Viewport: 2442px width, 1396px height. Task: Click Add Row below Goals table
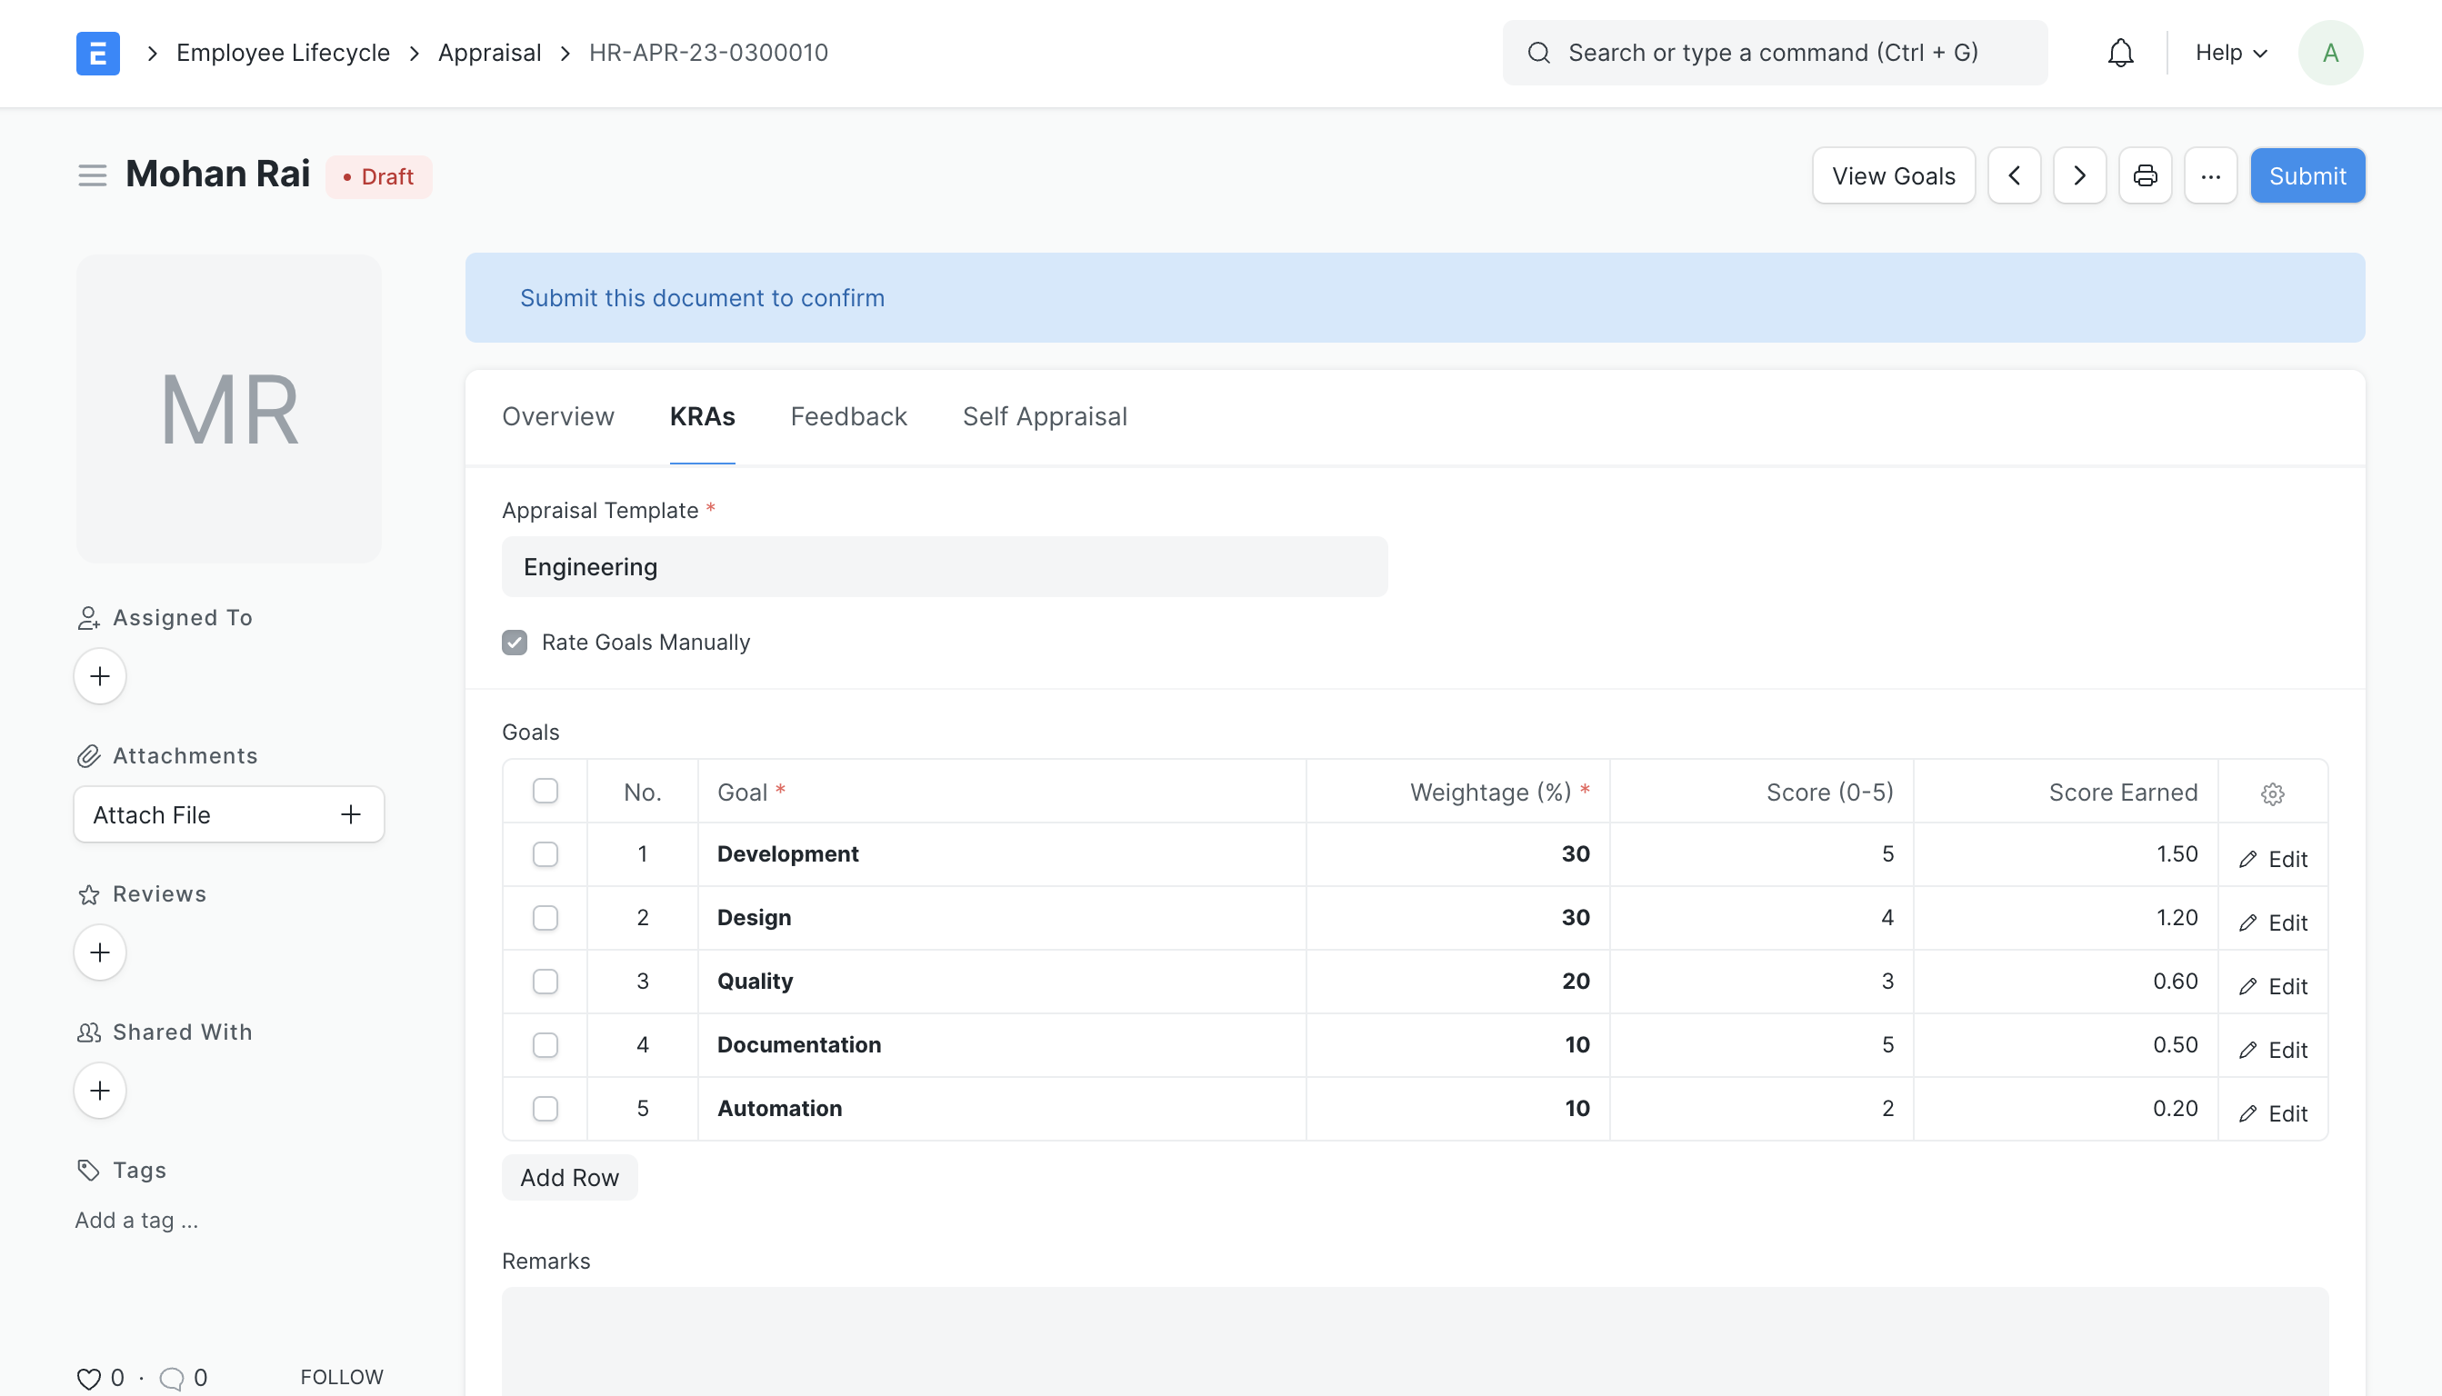pyautogui.click(x=569, y=1177)
